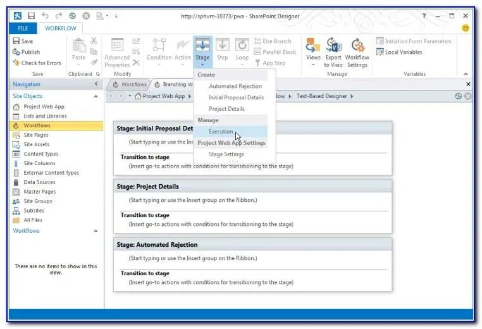Screen dimensions: 482x329
Task: Click the Save icon in the title bar
Action: click(32, 16)
